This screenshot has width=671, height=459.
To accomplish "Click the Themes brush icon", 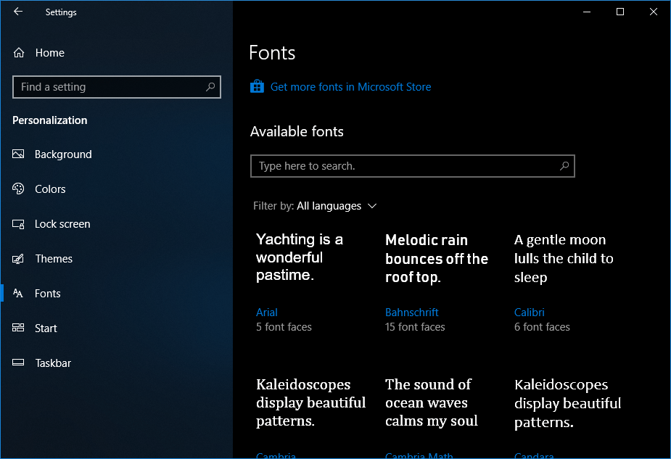I will (19, 259).
